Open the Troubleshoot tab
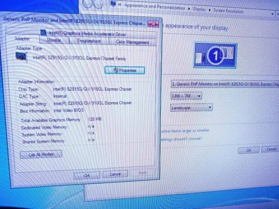This screenshot has height=209, width=279. [x=89, y=41]
